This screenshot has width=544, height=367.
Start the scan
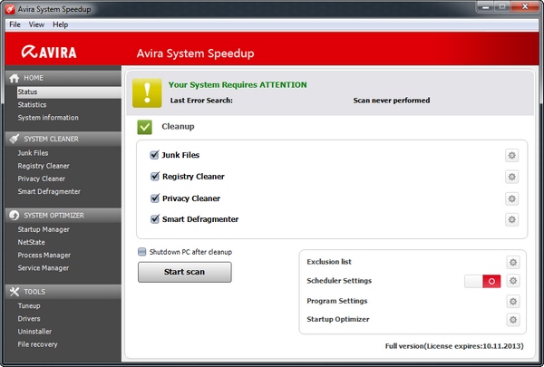(x=185, y=272)
